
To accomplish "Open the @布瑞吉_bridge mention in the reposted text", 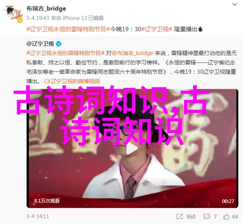I will click(132, 53).
